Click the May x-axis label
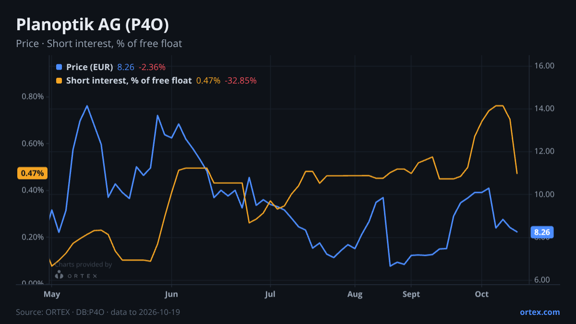 pos(51,294)
